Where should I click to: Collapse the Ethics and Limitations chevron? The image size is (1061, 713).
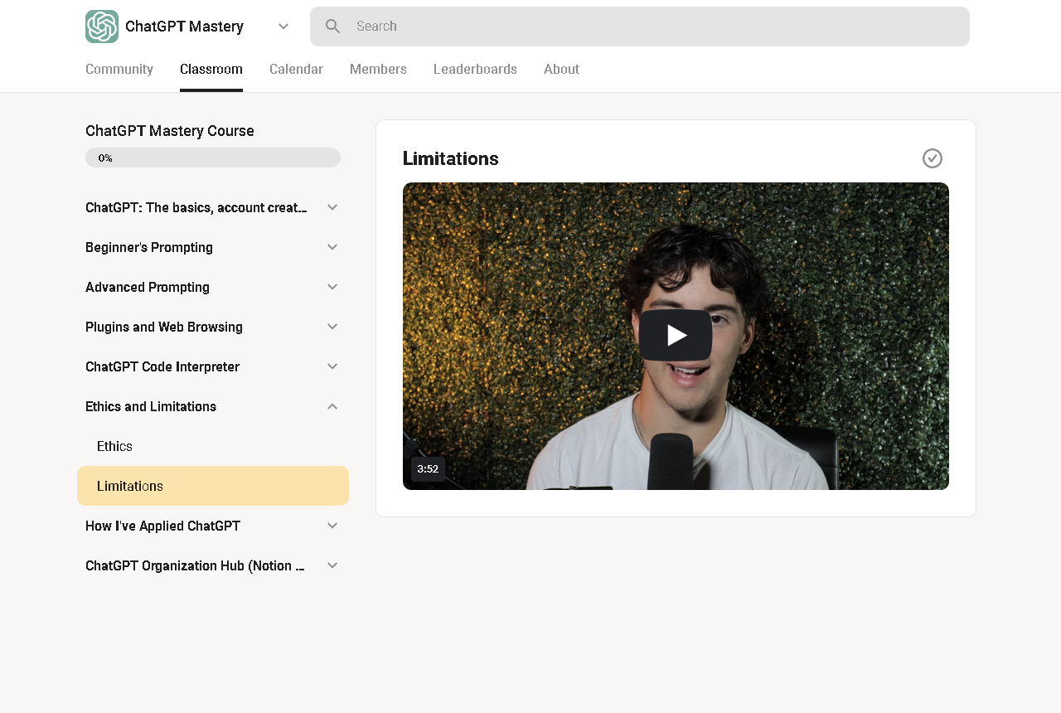coord(332,406)
